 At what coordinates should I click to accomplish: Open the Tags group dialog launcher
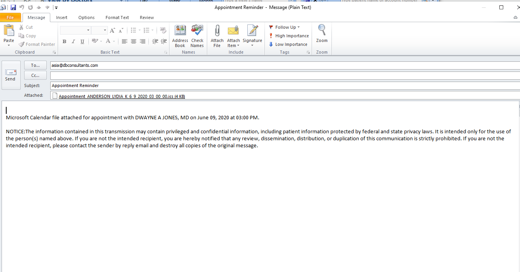coord(308,52)
